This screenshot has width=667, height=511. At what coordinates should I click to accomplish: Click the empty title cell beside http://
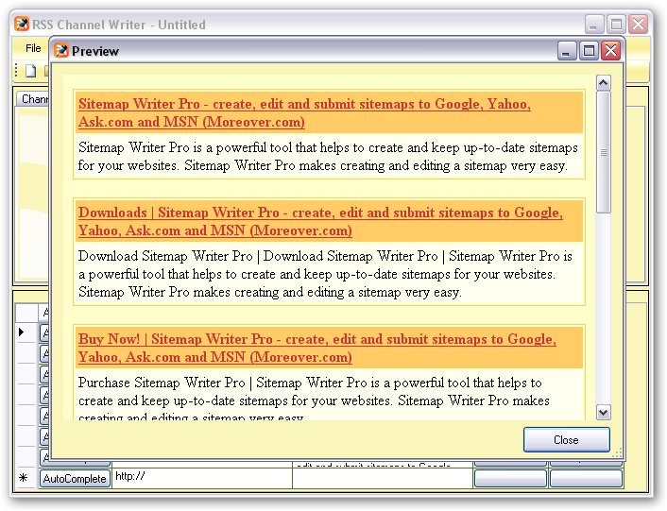pyautogui.click(x=383, y=478)
